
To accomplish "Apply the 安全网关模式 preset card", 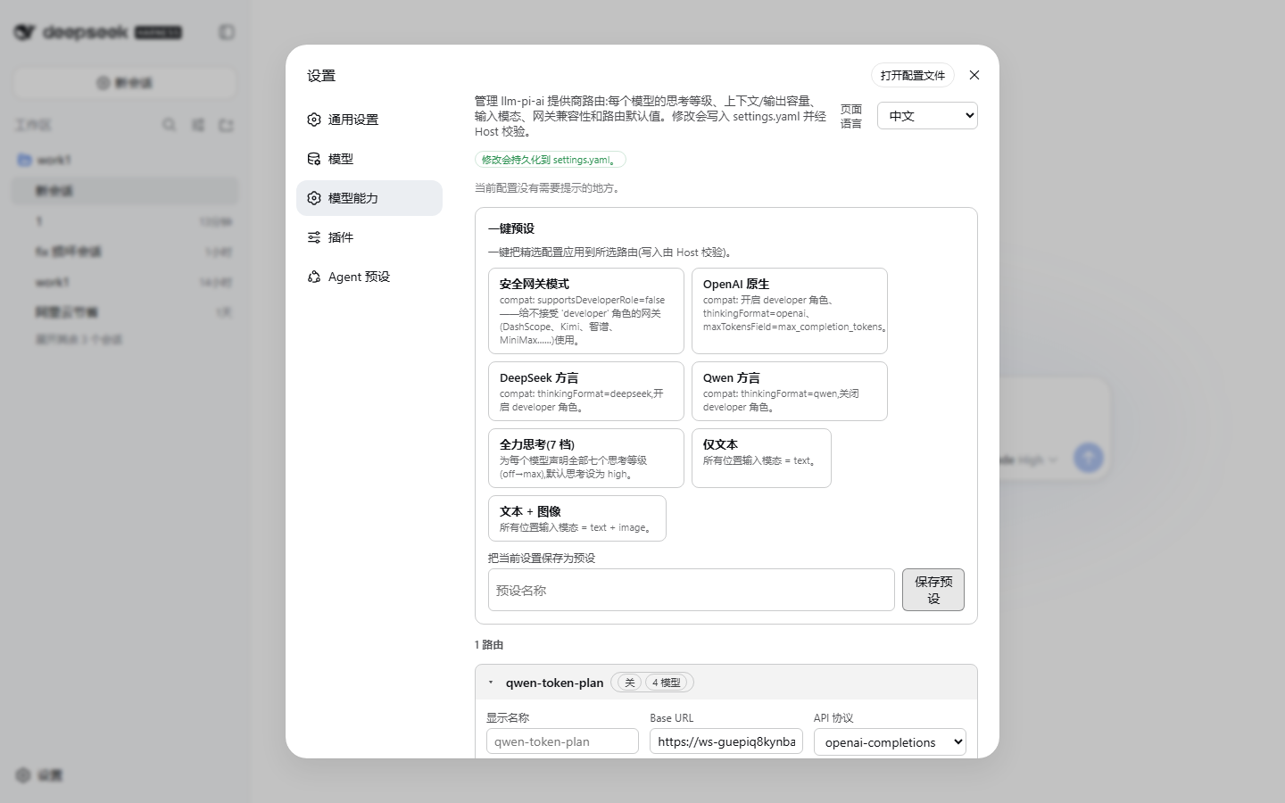I will tap(586, 310).
